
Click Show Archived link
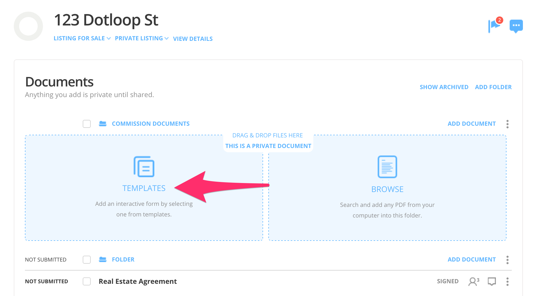444,87
